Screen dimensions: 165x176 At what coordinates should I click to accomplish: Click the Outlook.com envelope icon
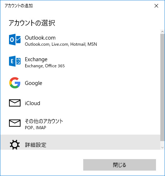click(x=15, y=40)
